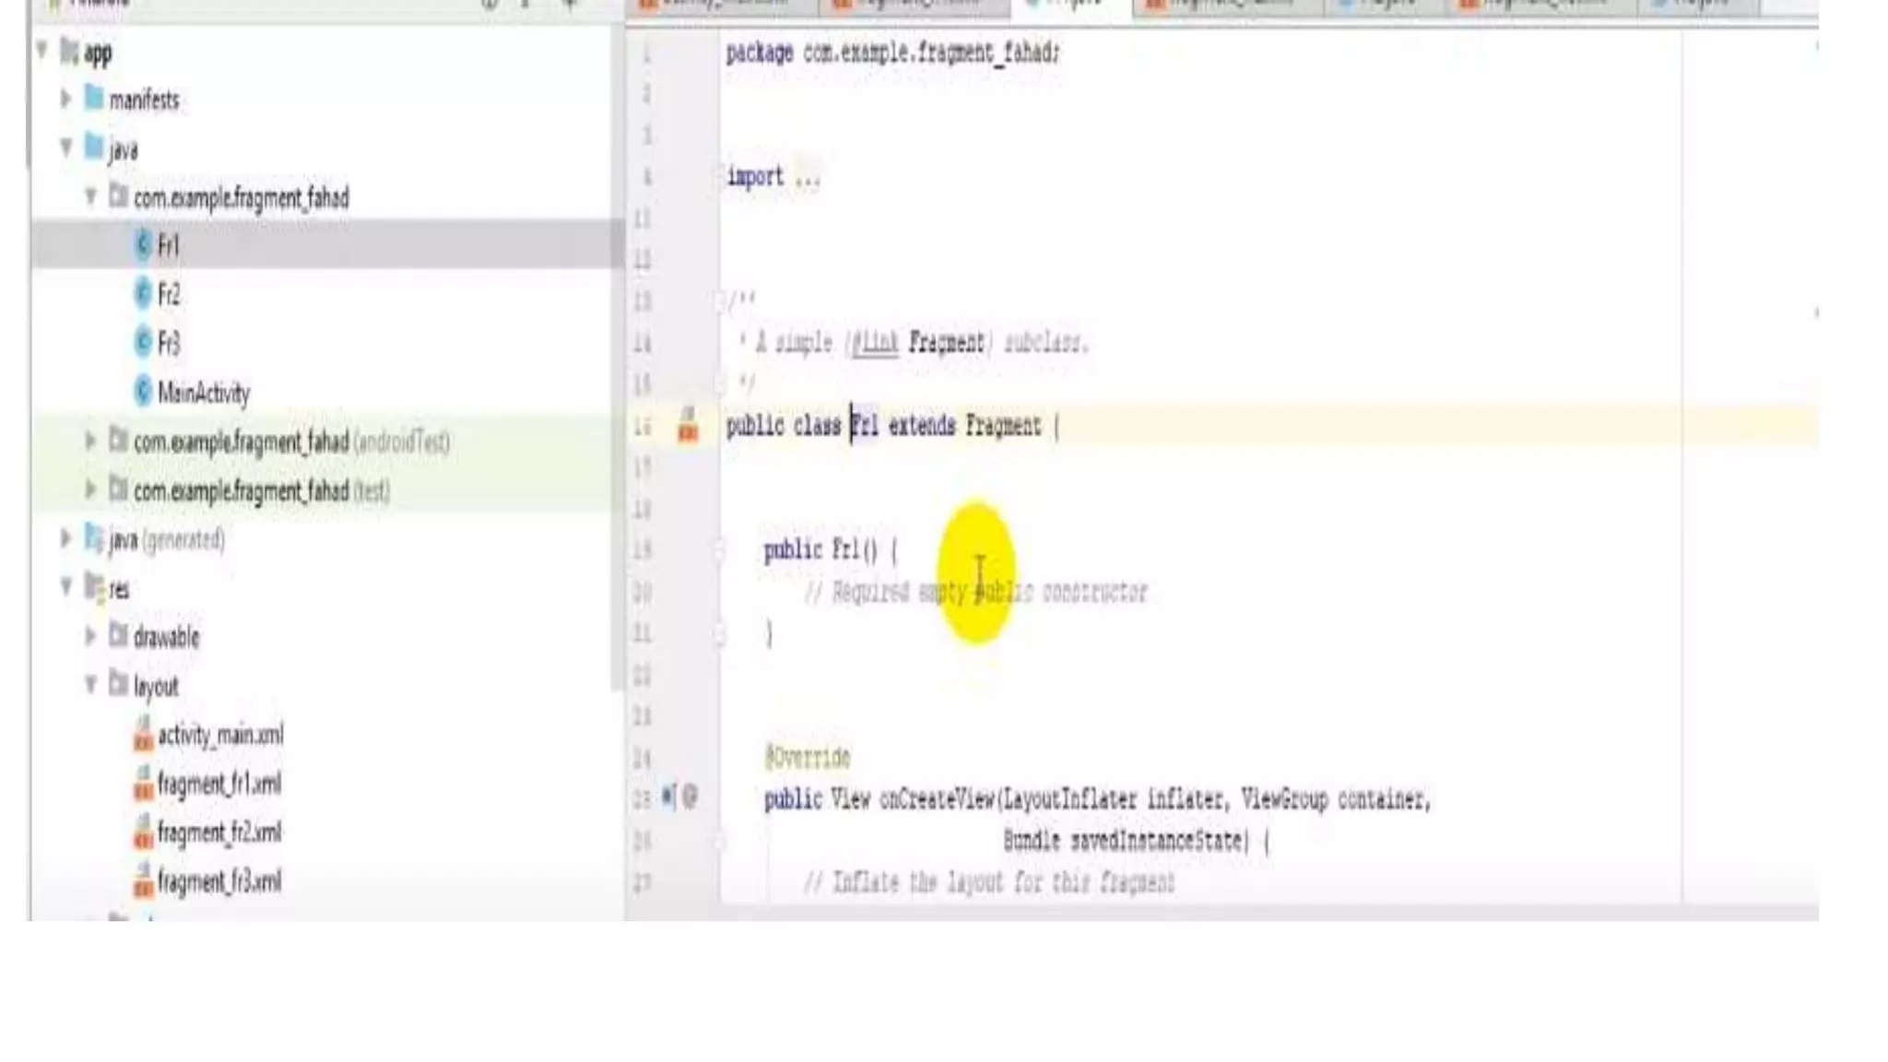Click the fragment_fr2.xml file icon
The image size is (1888, 1062).
coord(143,833)
